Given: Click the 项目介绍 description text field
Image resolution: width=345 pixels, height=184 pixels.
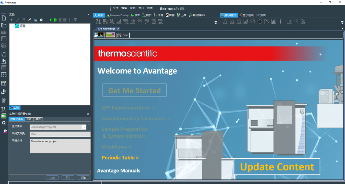Looking at the screenshot, I should coord(60,145).
